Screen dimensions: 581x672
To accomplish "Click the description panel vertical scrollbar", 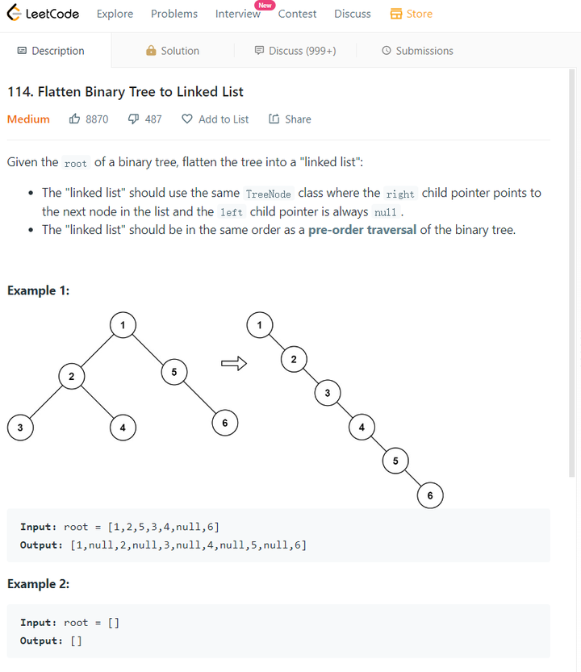I will pos(571,273).
